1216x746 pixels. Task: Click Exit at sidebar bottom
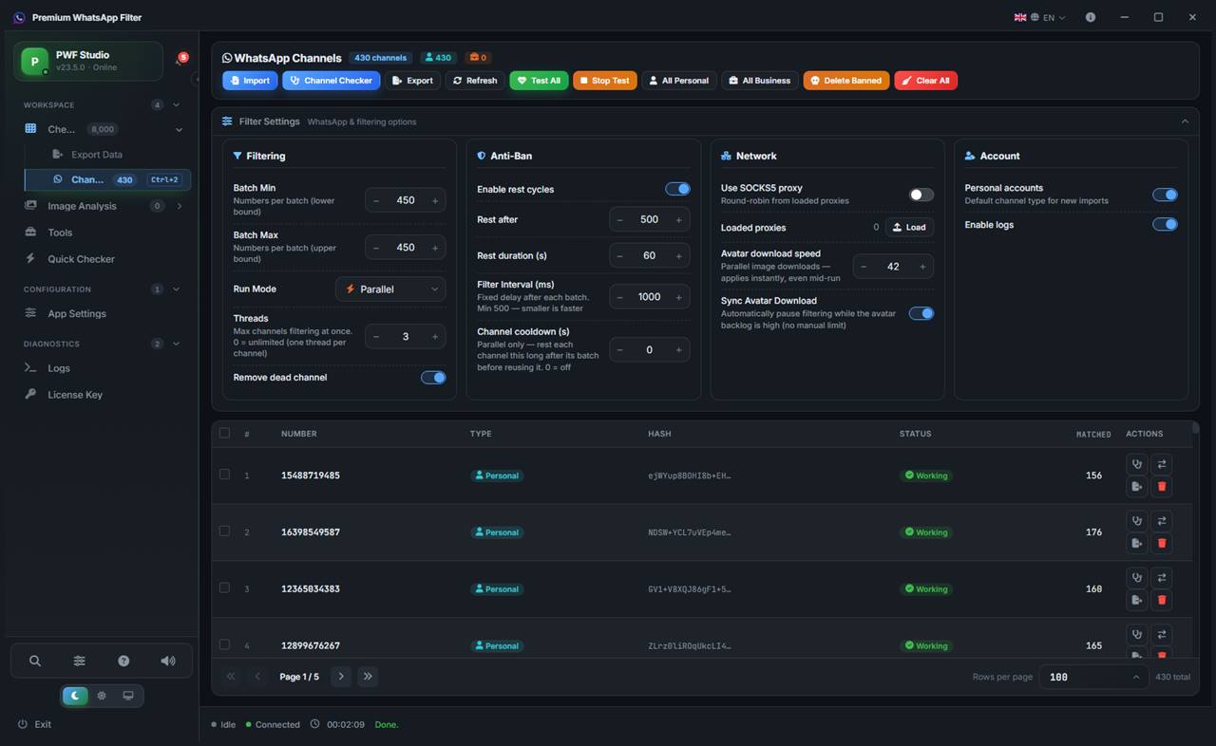tap(34, 724)
